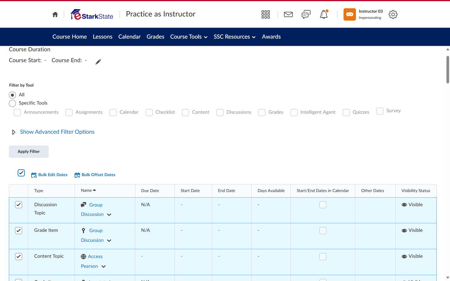Sort the table by the Name column

[88, 191]
